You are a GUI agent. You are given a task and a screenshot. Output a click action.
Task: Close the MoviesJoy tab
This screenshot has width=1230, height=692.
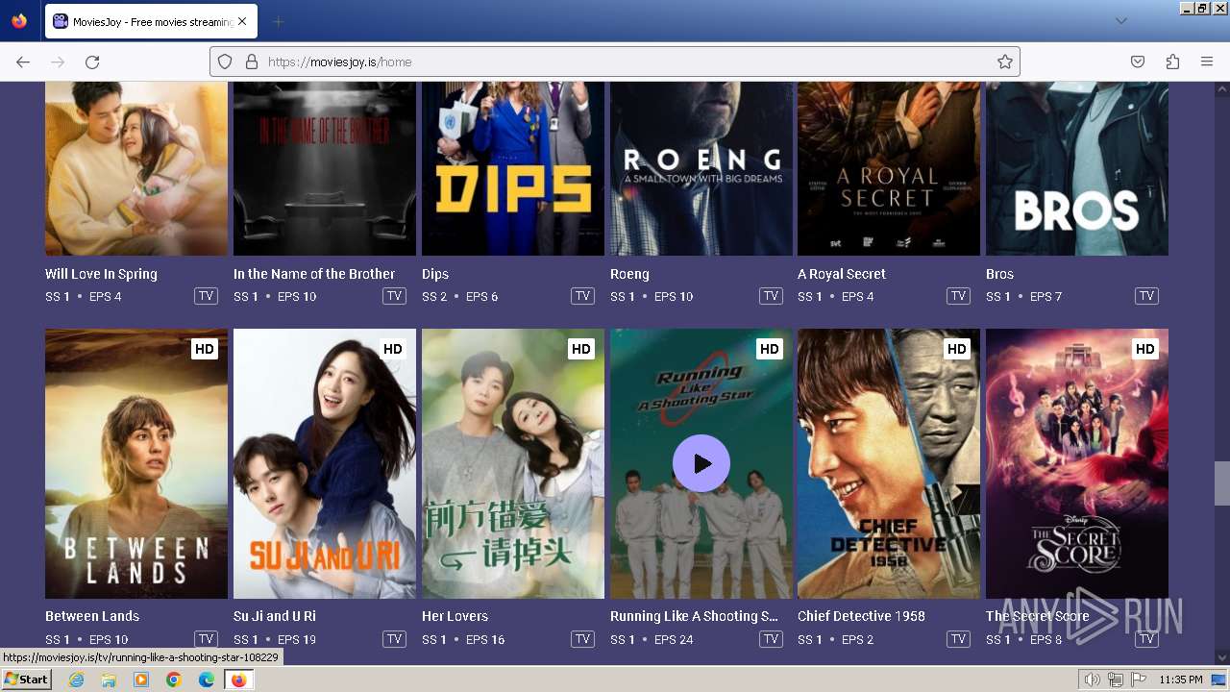242,21
